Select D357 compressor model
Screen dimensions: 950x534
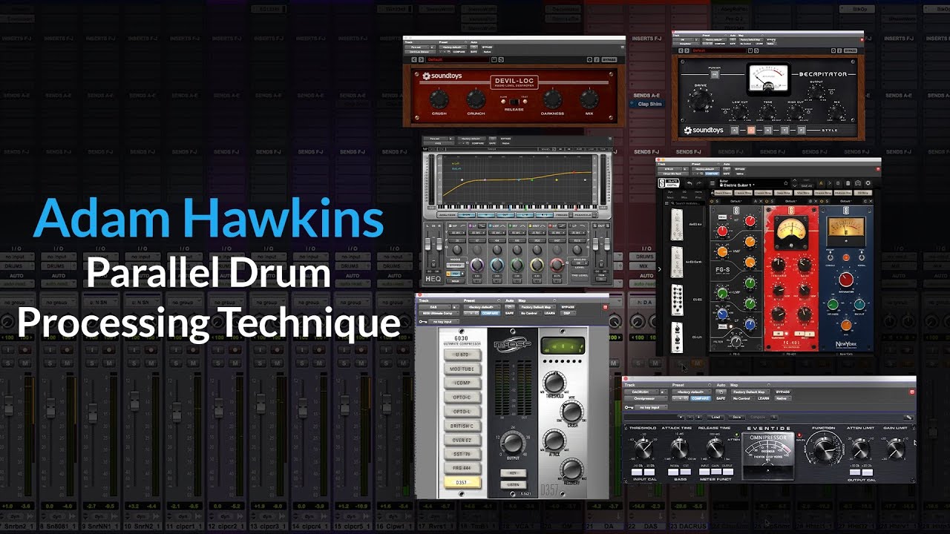[462, 483]
